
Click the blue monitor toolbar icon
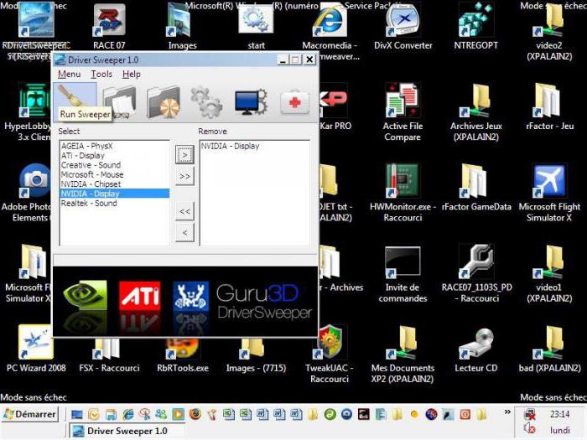click(x=249, y=102)
